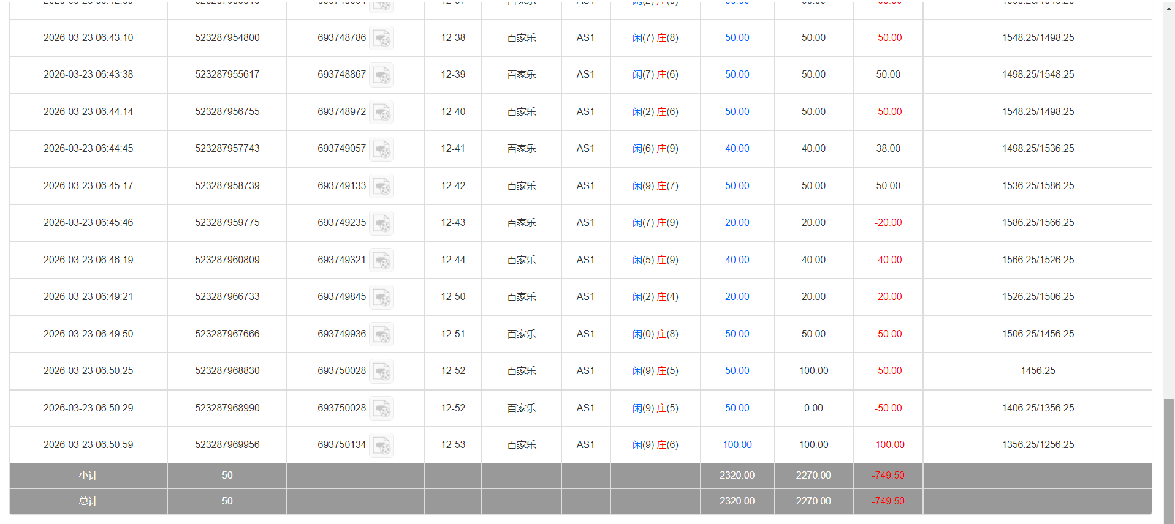Open 50.00 bet link for order 523287968990
Screen dimensions: 1175x524
click(x=737, y=408)
